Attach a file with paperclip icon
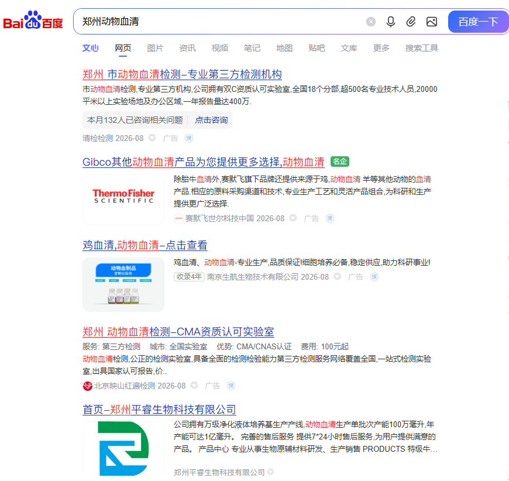The image size is (509, 481). 411,22
